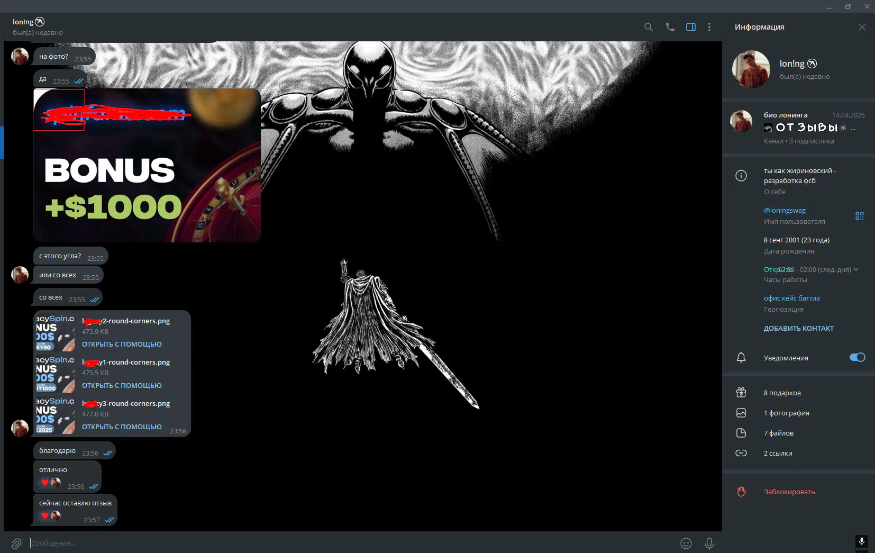Toggle the Уведомления notifications switch
Image resolution: width=875 pixels, height=553 pixels.
857,357
